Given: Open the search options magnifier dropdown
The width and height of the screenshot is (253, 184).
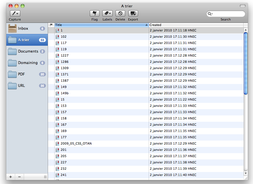Looking at the screenshot, I should point(210,14).
